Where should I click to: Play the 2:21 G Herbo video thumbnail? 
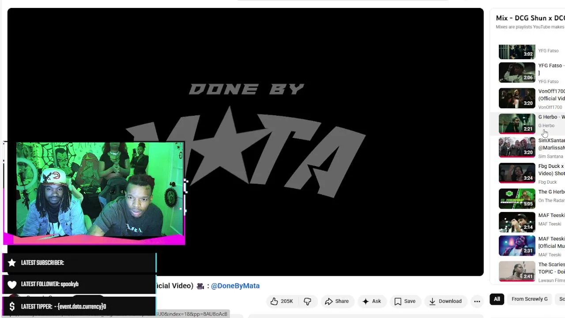coord(517,124)
